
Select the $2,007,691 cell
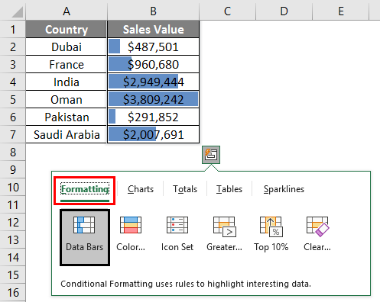pyautogui.click(x=153, y=134)
